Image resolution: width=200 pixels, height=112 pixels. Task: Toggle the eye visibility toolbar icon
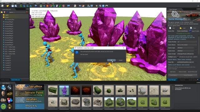coord(80,6)
